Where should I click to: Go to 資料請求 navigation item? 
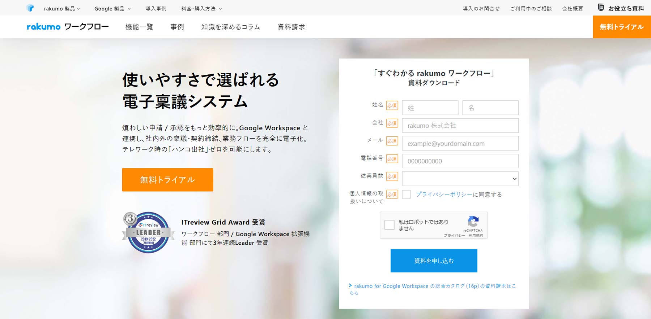click(x=291, y=27)
